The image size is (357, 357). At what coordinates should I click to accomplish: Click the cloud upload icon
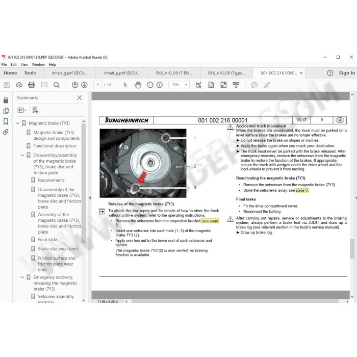click(x=19, y=85)
